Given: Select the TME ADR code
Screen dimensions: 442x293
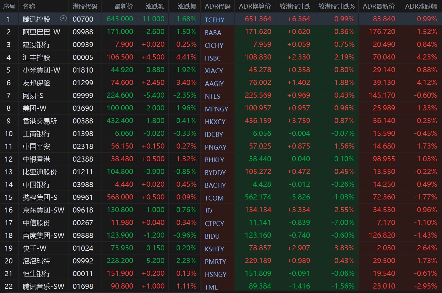Looking at the screenshot, I should pyautogui.click(x=211, y=287).
